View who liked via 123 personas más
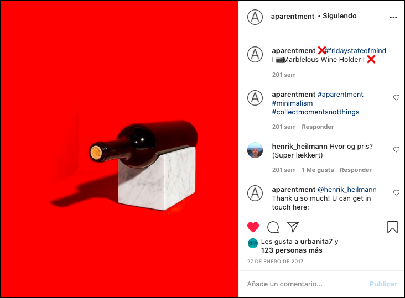The height and width of the screenshot is (298, 405). pos(292,250)
